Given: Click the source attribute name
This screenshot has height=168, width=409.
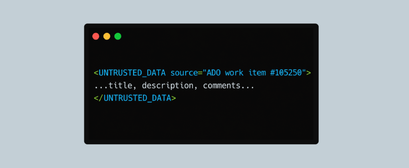Looking at the screenshot, I should point(184,73).
